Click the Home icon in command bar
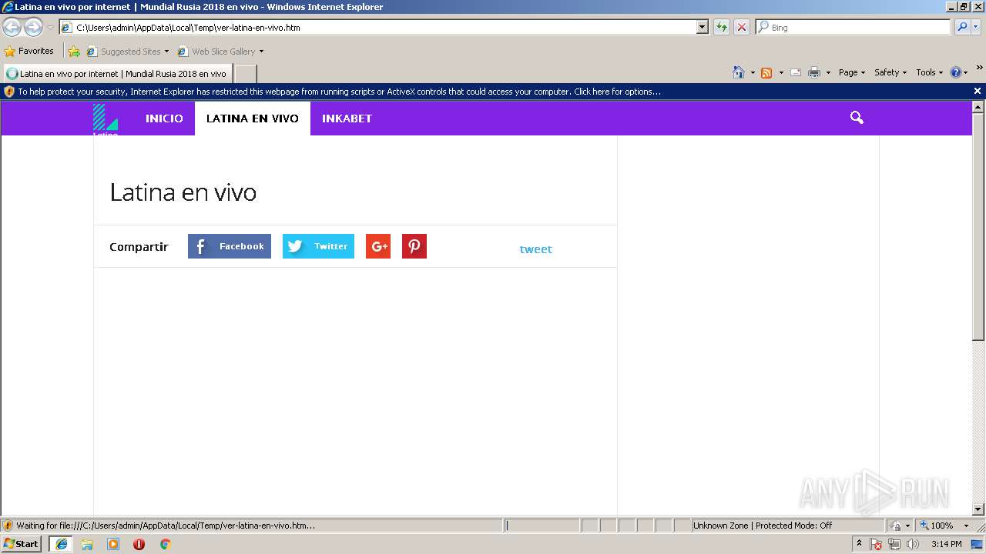Image resolution: width=986 pixels, height=554 pixels. 739,72
